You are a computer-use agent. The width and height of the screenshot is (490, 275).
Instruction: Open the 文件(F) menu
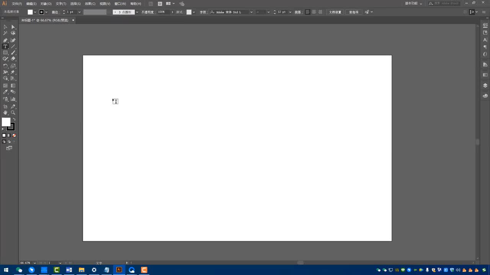pos(17,3)
